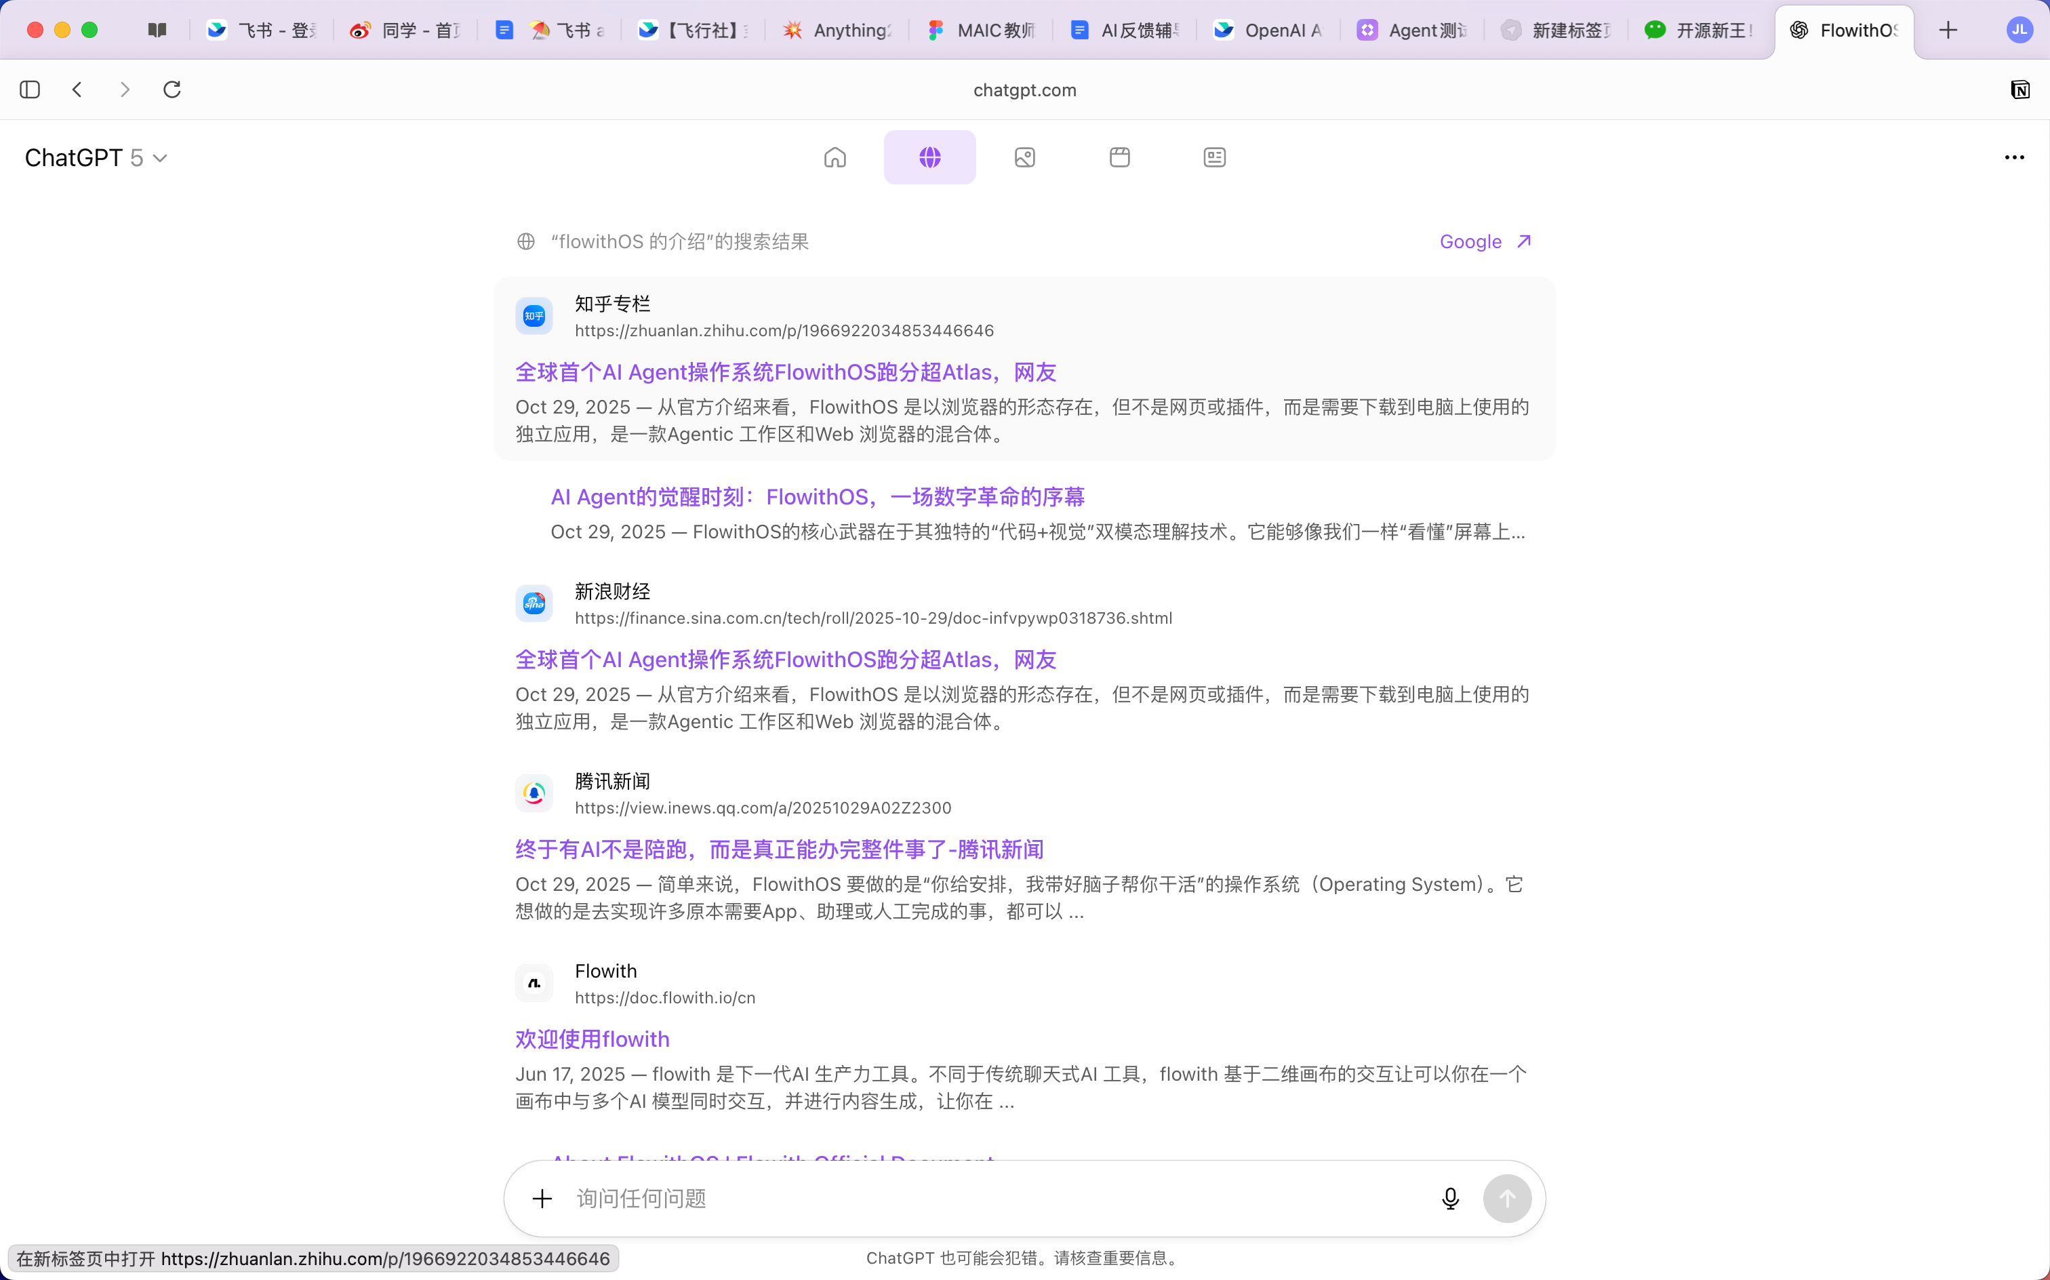Select the home view icon

[x=835, y=157]
